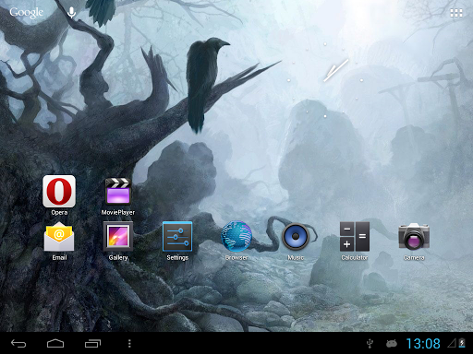Open the all-apps grid drawer
The image size is (473, 354).
point(456,13)
